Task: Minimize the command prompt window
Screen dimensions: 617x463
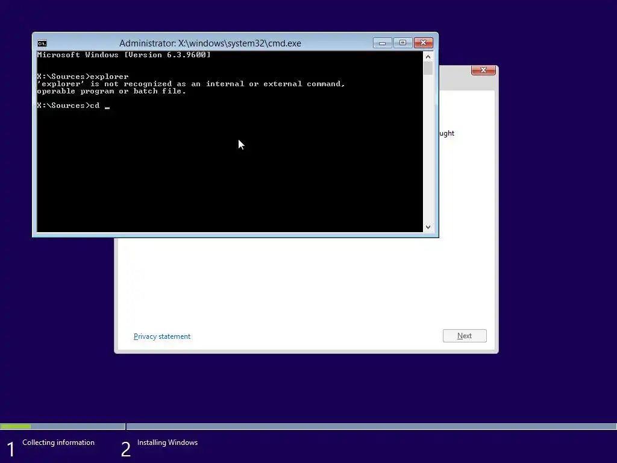Action: (382, 43)
